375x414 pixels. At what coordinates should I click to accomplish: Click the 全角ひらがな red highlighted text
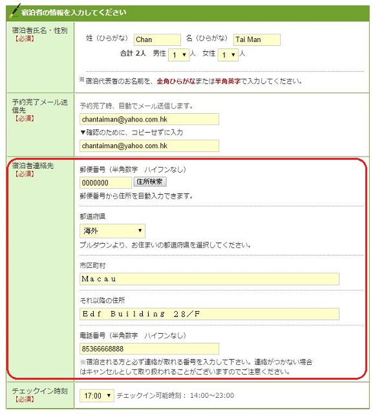point(176,81)
